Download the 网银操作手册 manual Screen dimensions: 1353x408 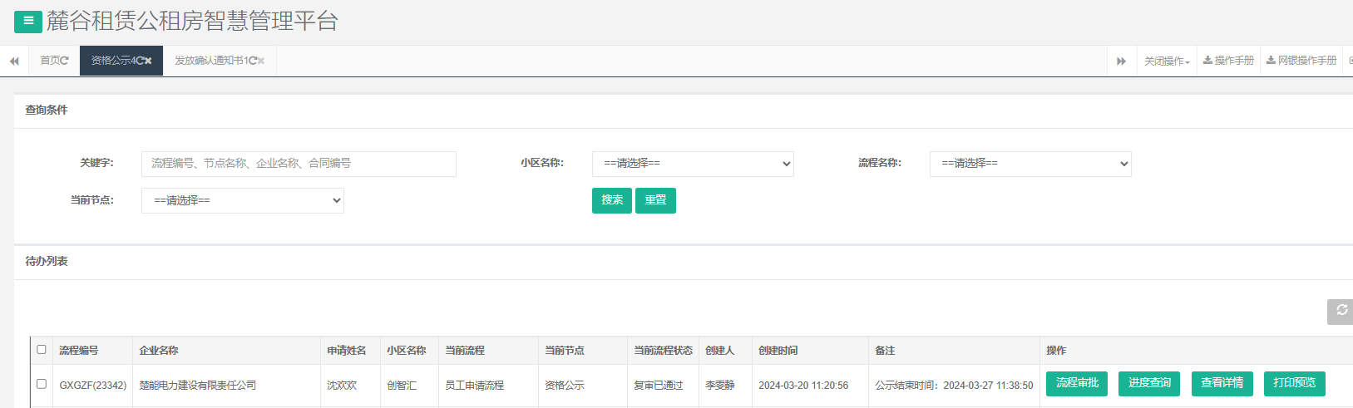click(x=1301, y=61)
